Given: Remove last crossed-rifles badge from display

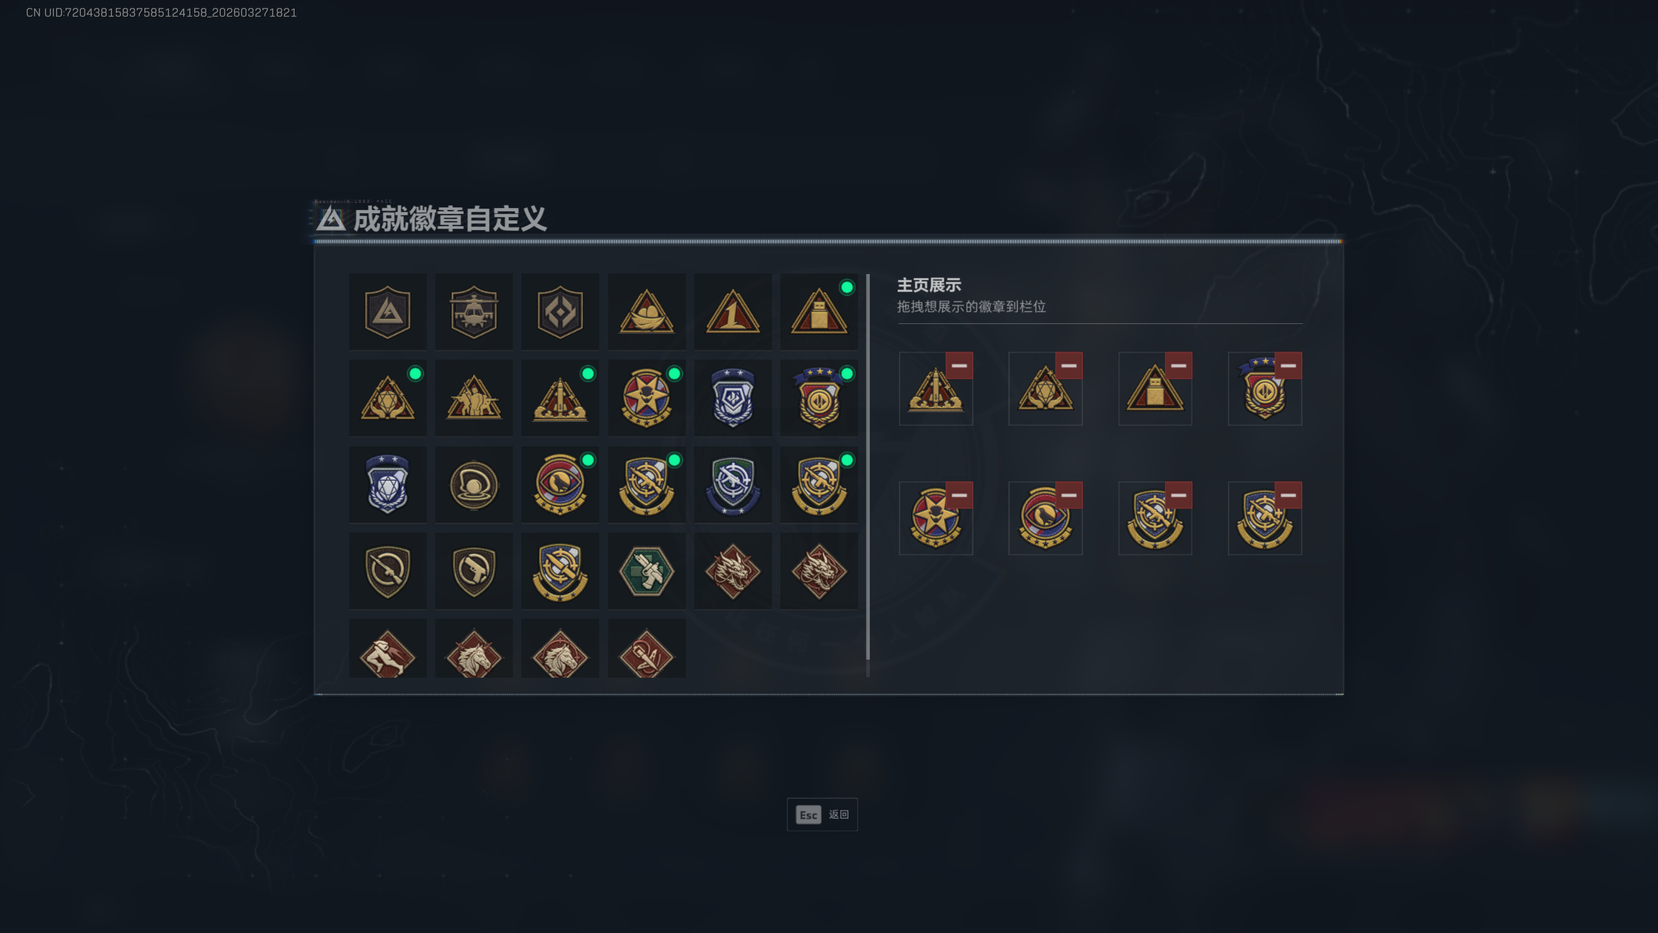Looking at the screenshot, I should [1288, 496].
